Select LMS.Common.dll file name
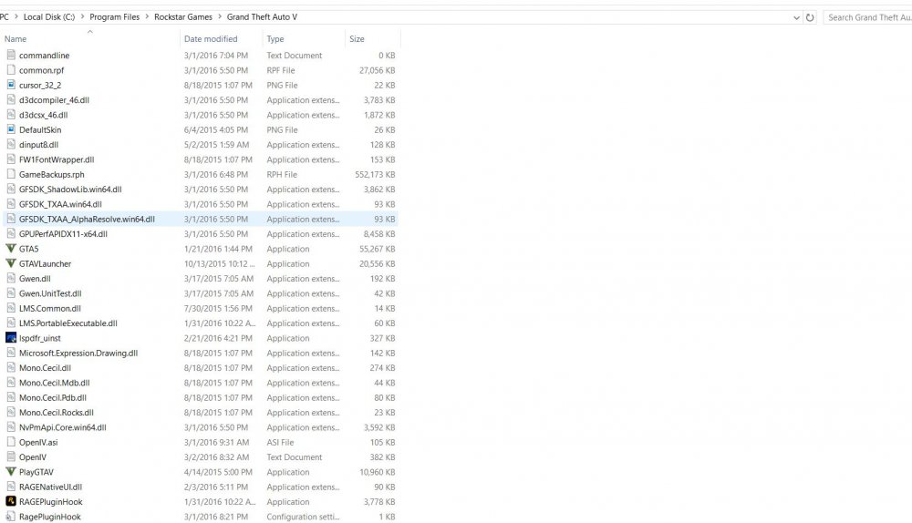The width and height of the screenshot is (912, 523). coord(50,309)
